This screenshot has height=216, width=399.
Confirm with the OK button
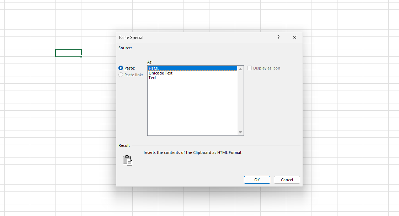click(257, 180)
